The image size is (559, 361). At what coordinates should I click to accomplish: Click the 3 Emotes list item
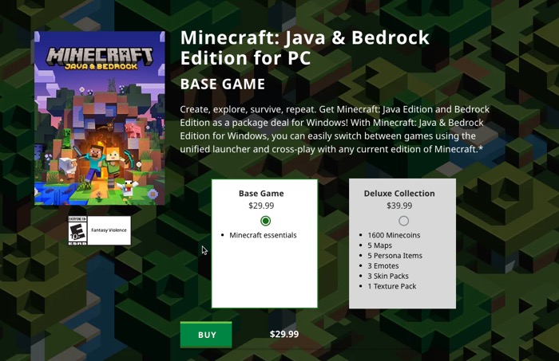383,265
